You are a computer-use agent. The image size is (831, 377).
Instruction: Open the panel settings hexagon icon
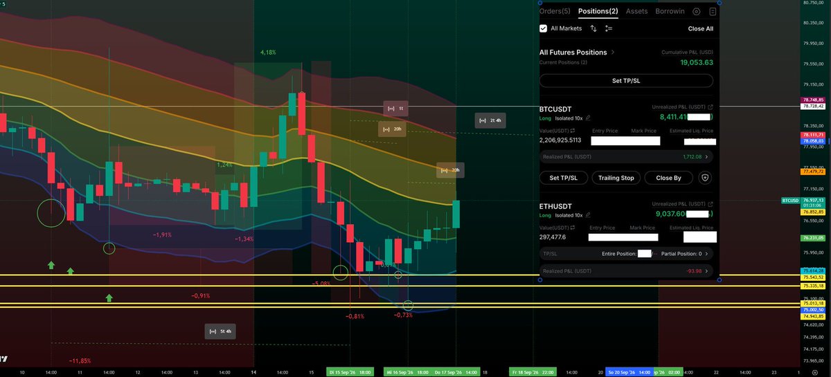696,12
